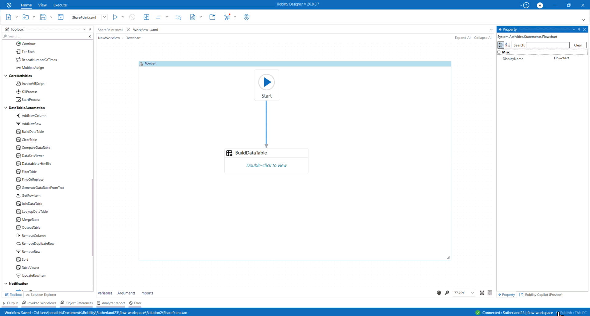Pin the Toolbox panel

[x=90, y=29]
